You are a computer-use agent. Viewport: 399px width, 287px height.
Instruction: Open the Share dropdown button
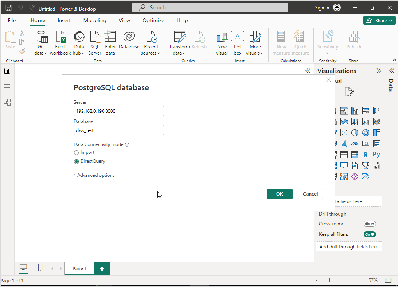click(x=379, y=21)
